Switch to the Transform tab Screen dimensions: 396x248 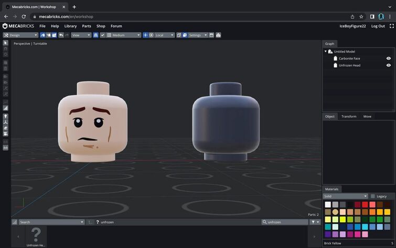(349, 117)
